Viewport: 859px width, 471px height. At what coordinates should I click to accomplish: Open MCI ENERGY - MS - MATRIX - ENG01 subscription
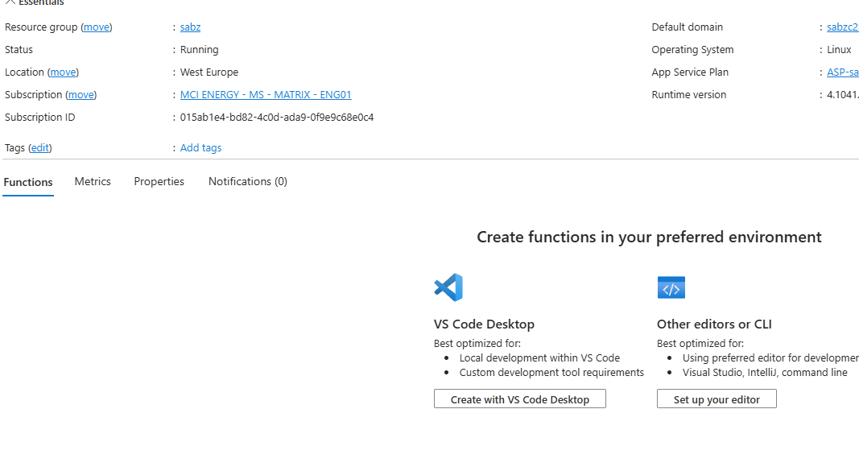coord(266,94)
